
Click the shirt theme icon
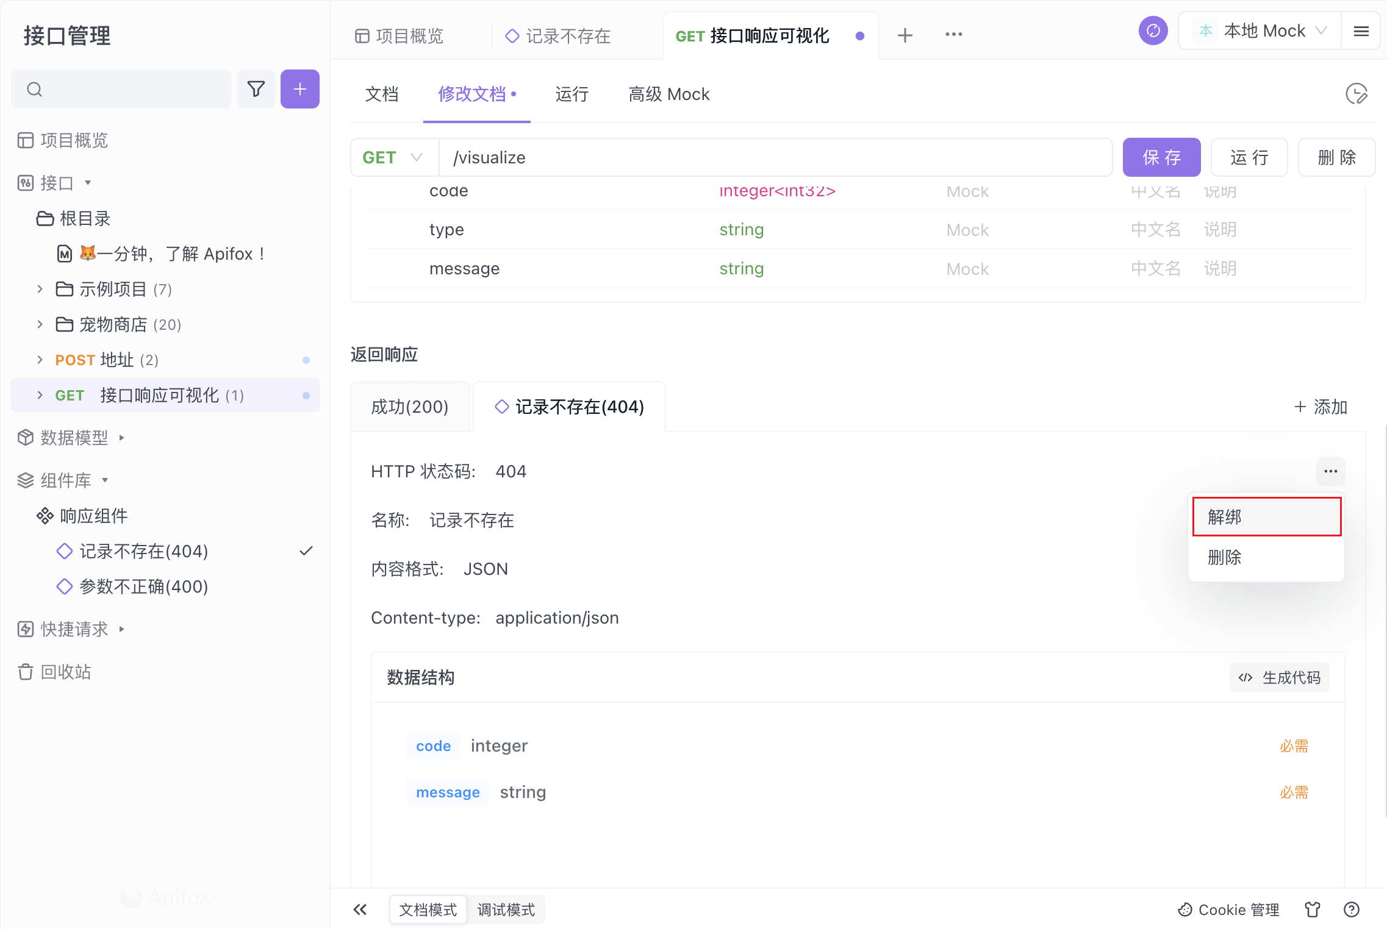pos(1313,909)
